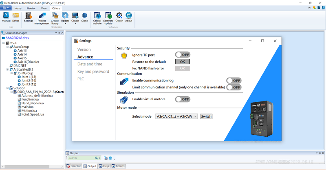
Task: Select the Axis13 gear icon in the tree
Action: [15, 51]
